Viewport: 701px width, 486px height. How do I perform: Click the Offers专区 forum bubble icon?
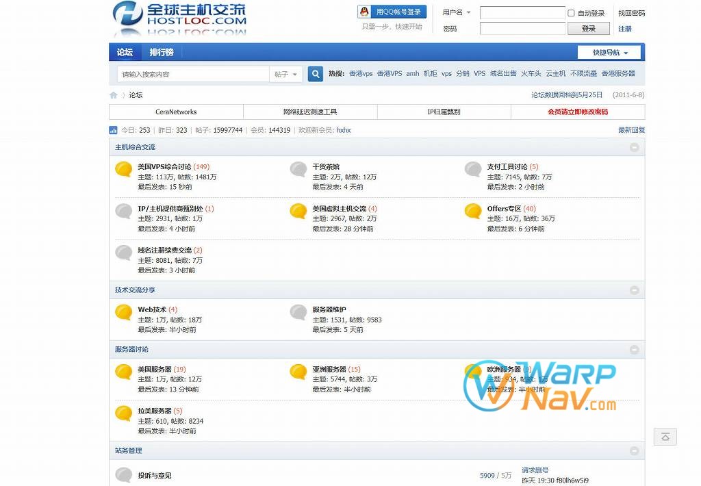(473, 212)
